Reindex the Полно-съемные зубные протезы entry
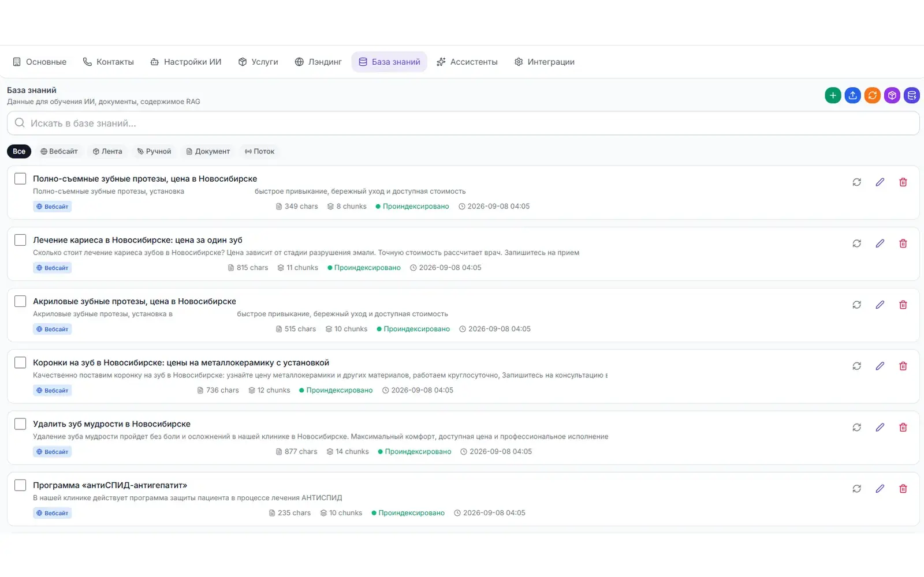 point(857,182)
